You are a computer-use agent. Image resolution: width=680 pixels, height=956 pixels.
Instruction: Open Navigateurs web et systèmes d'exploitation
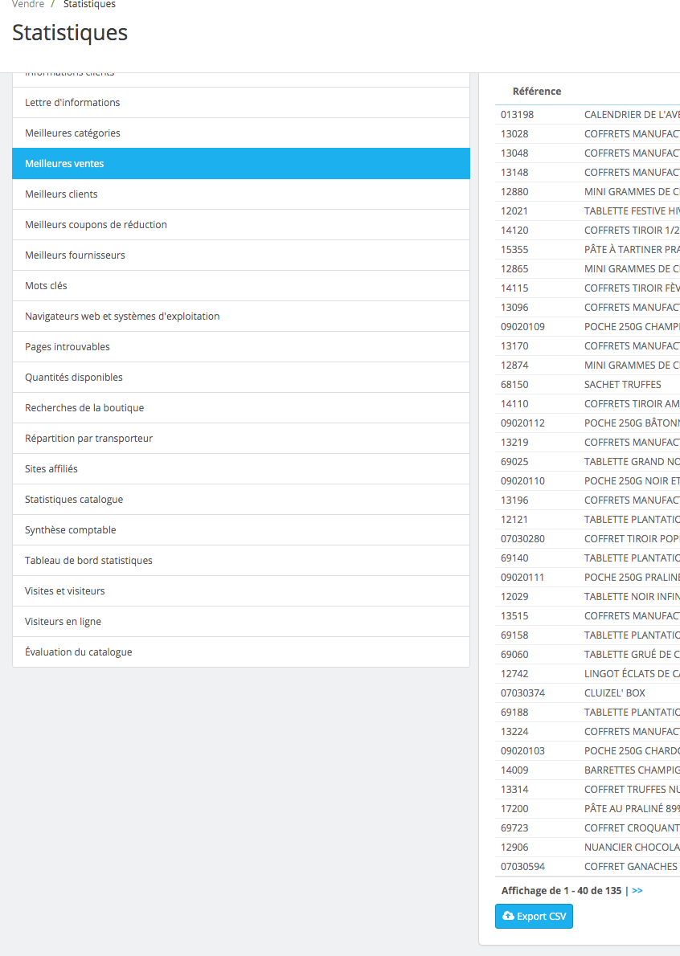[241, 316]
